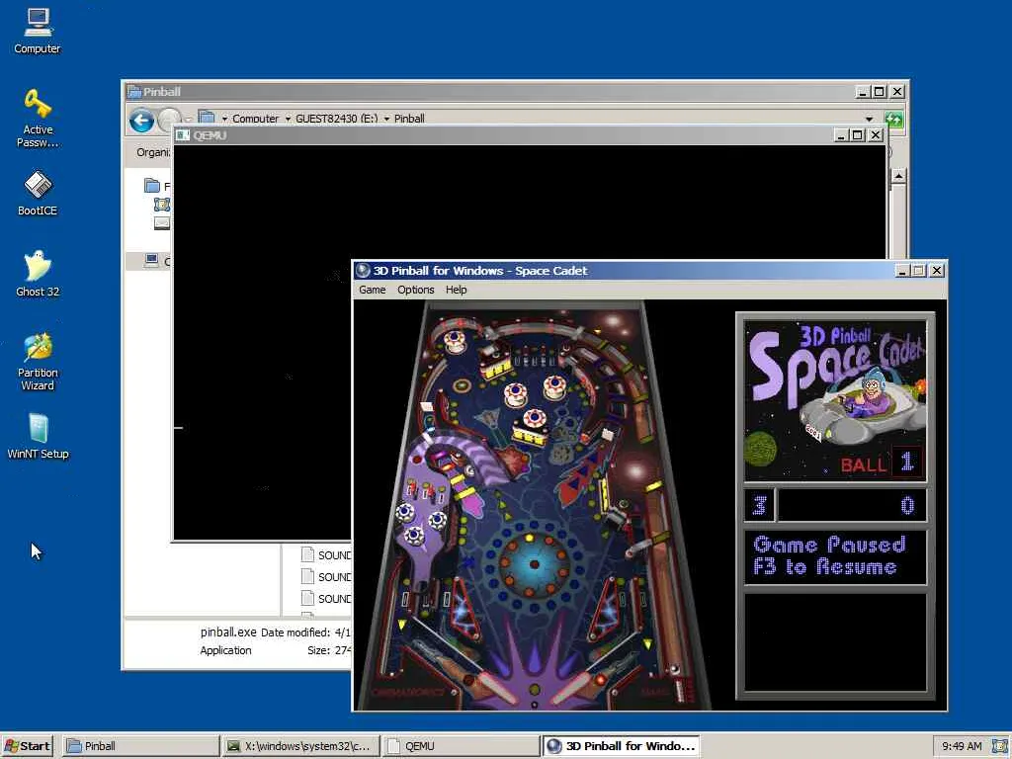
Task: Select the Computer node icon in explorer sidebar
Action: point(151,260)
